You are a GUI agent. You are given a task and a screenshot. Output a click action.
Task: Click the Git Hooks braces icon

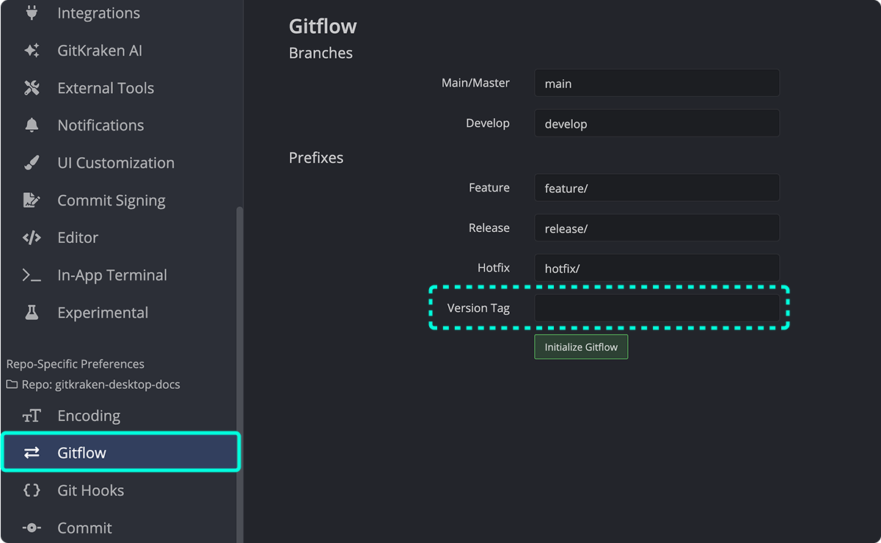coord(32,490)
